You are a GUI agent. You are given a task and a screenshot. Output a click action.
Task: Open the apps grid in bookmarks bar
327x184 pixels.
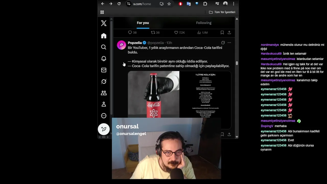pos(102,12)
